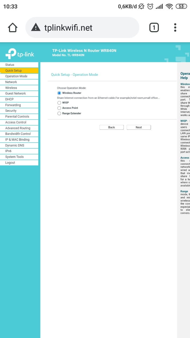Open Operation Mode in the sidebar
The width and height of the screenshot is (190, 338).
coord(19,76)
